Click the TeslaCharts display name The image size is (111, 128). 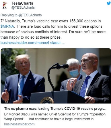click(22, 3)
